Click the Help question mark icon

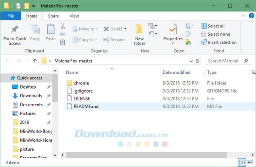click(x=251, y=16)
